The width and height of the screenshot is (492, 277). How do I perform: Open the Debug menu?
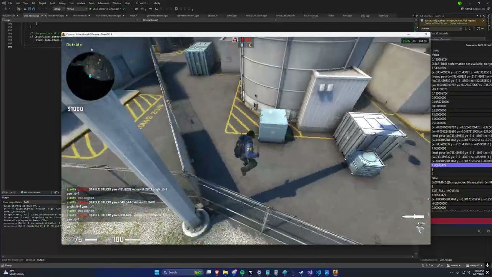pos(62,3)
